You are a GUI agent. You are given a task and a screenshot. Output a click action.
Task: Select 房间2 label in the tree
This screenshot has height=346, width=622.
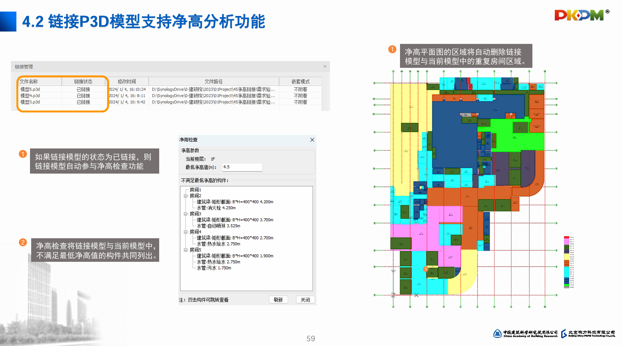coord(195,196)
